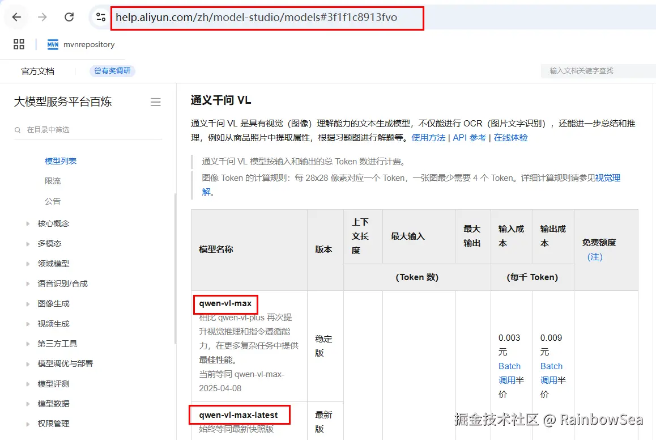This screenshot has width=656, height=440.
Task: Click the 最新版 version cell
Action: (323, 422)
